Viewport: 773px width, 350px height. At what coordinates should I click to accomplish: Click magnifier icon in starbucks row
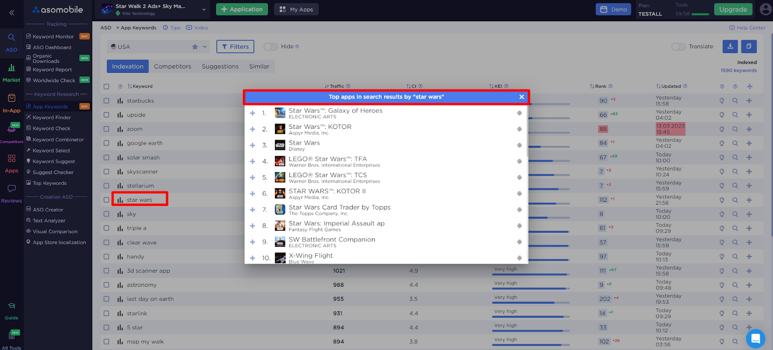pyautogui.click(x=735, y=101)
